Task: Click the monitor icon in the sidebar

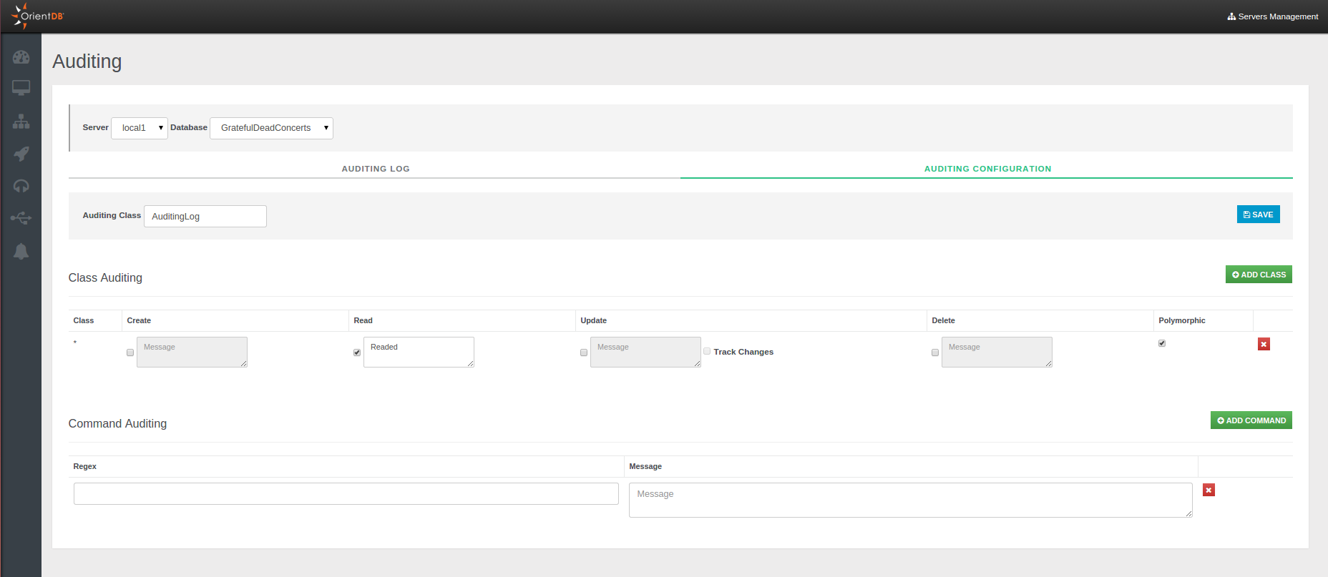Action: [21, 88]
